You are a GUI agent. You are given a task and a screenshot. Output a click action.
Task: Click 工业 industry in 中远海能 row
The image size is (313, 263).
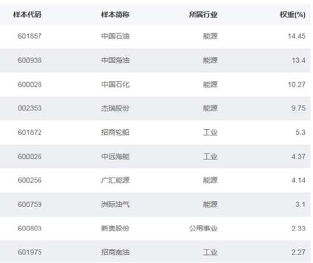pyautogui.click(x=210, y=157)
